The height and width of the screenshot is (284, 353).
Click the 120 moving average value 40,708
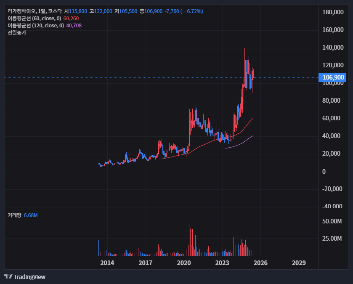point(74,26)
